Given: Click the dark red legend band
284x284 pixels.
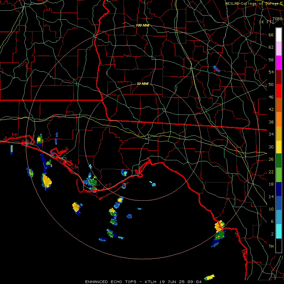Looking at the screenshot, I should coord(279,77).
